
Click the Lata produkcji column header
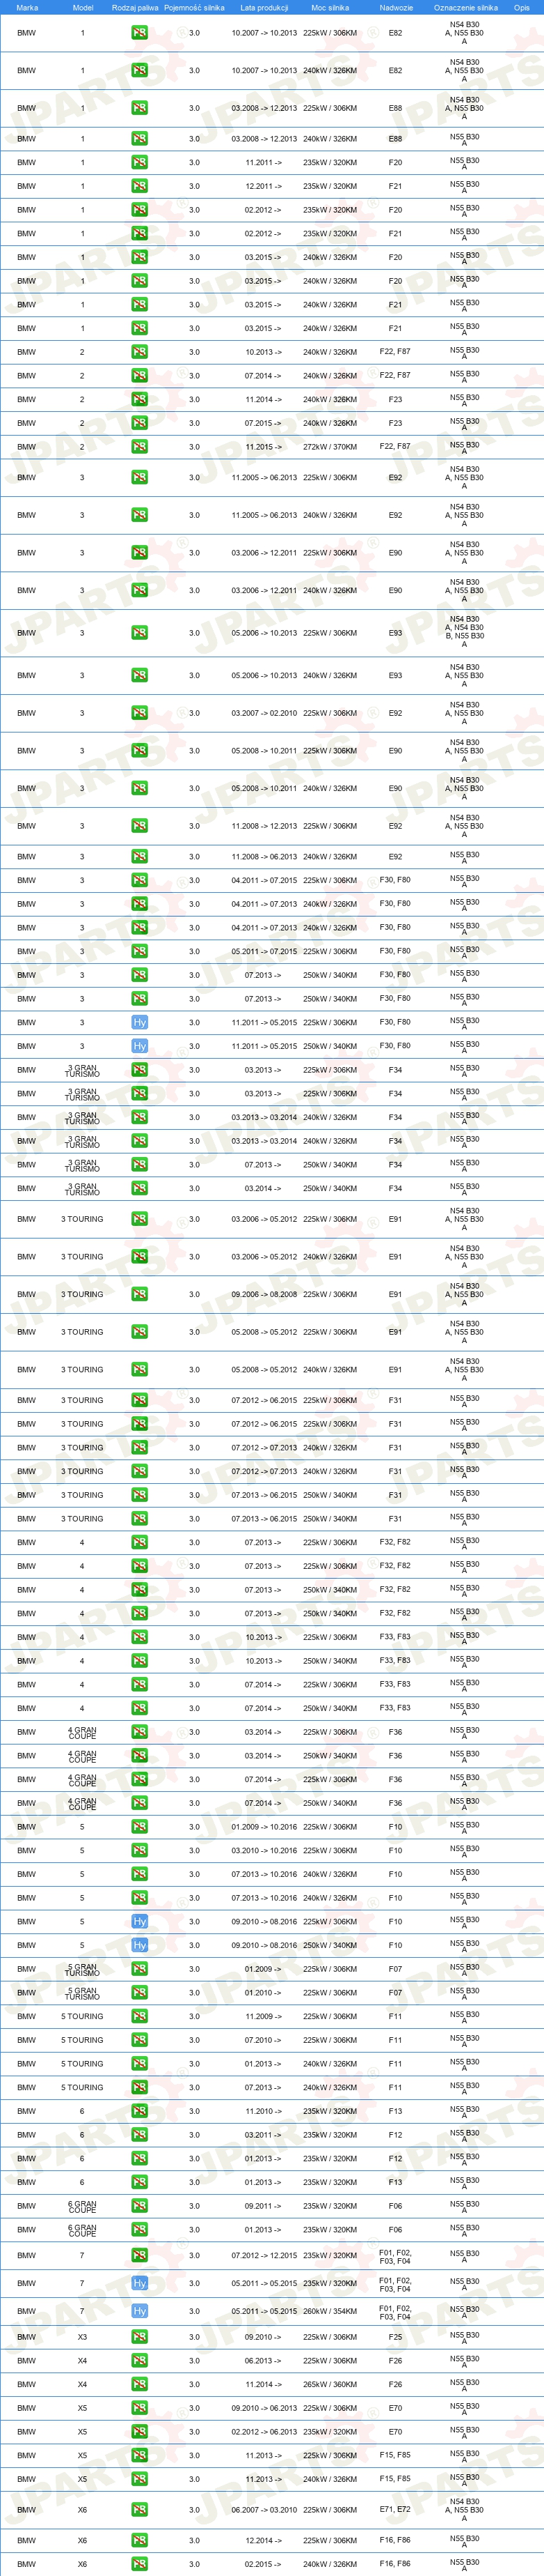click(x=264, y=7)
